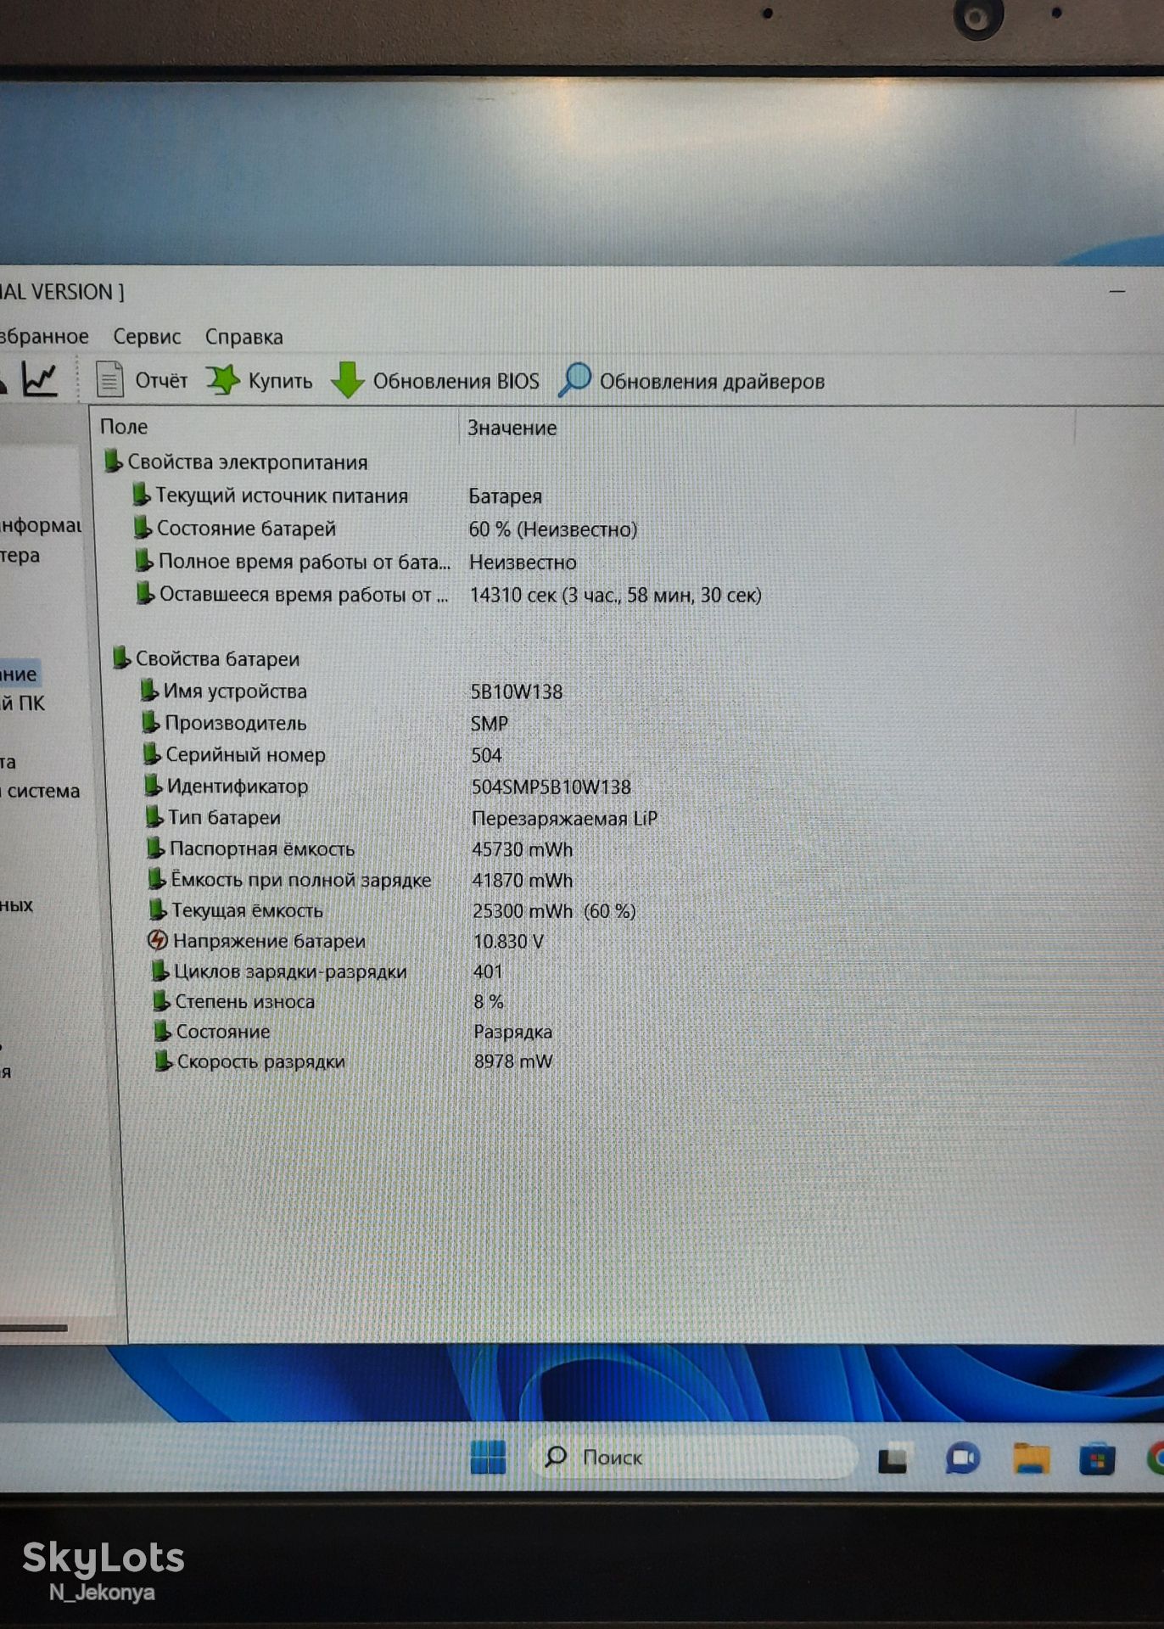Click Напряжение батареи lightning icon
Viewport: 1164px width, 1629px height.
pyautogui.click(x=158, y=940)
